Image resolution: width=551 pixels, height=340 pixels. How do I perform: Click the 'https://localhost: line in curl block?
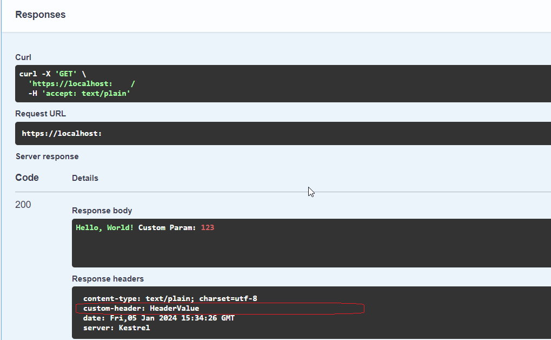82,84
